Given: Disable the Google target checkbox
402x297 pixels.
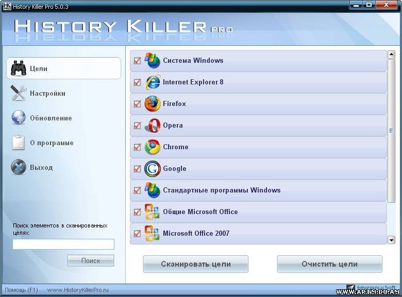Looking at the screenshot, I should pos(138,169).
